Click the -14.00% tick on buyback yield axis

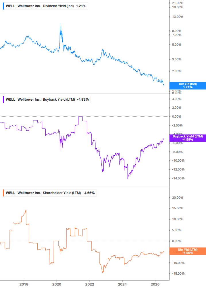click(x=178, y=178)
